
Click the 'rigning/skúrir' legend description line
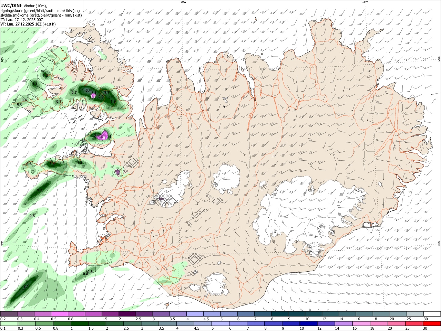(x=40, y=10)
